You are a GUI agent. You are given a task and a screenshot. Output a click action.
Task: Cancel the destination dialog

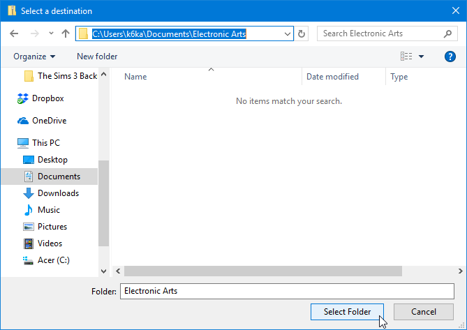tap(424, 312)
